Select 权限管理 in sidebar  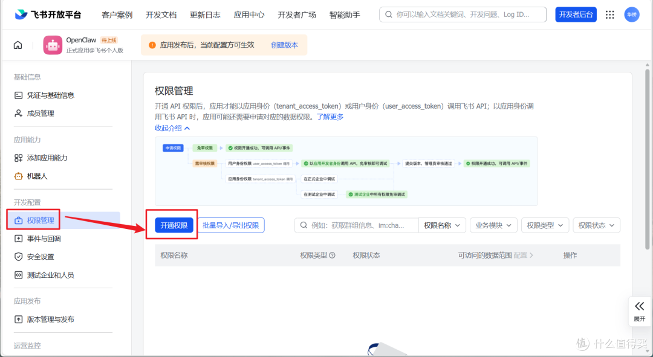63,220
